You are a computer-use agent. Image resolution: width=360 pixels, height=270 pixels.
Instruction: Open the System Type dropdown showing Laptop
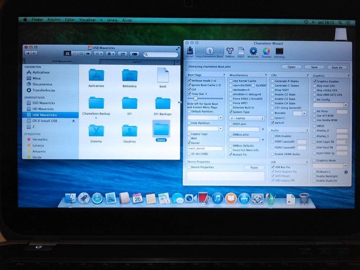click(247, 118)
